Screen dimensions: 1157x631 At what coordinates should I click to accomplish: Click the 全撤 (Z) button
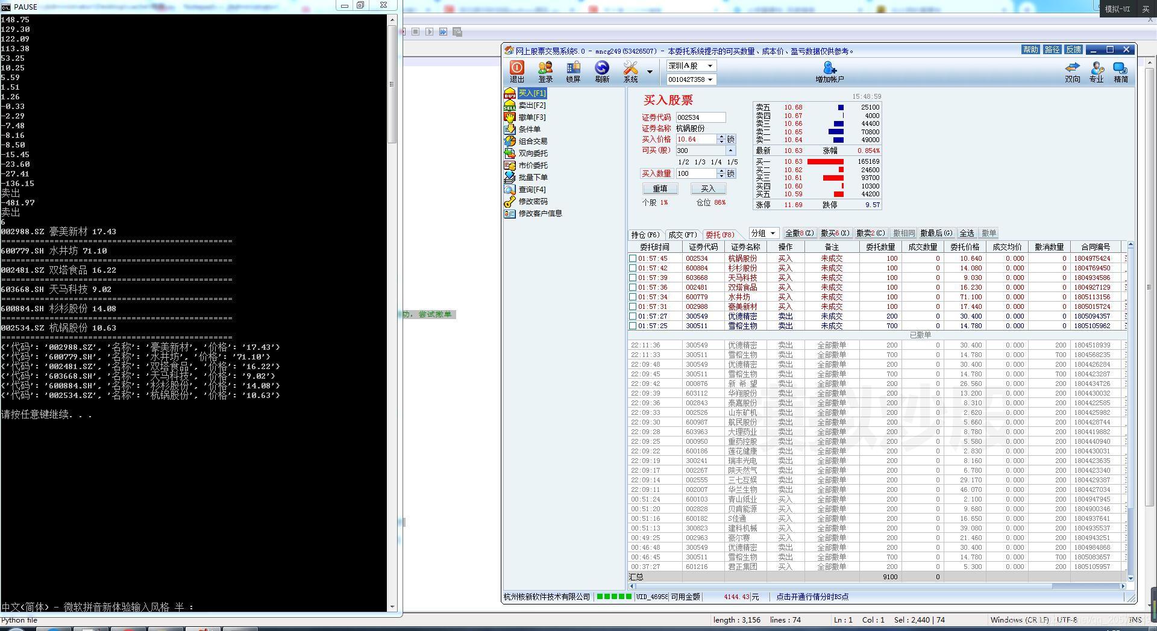pos(800,233)
